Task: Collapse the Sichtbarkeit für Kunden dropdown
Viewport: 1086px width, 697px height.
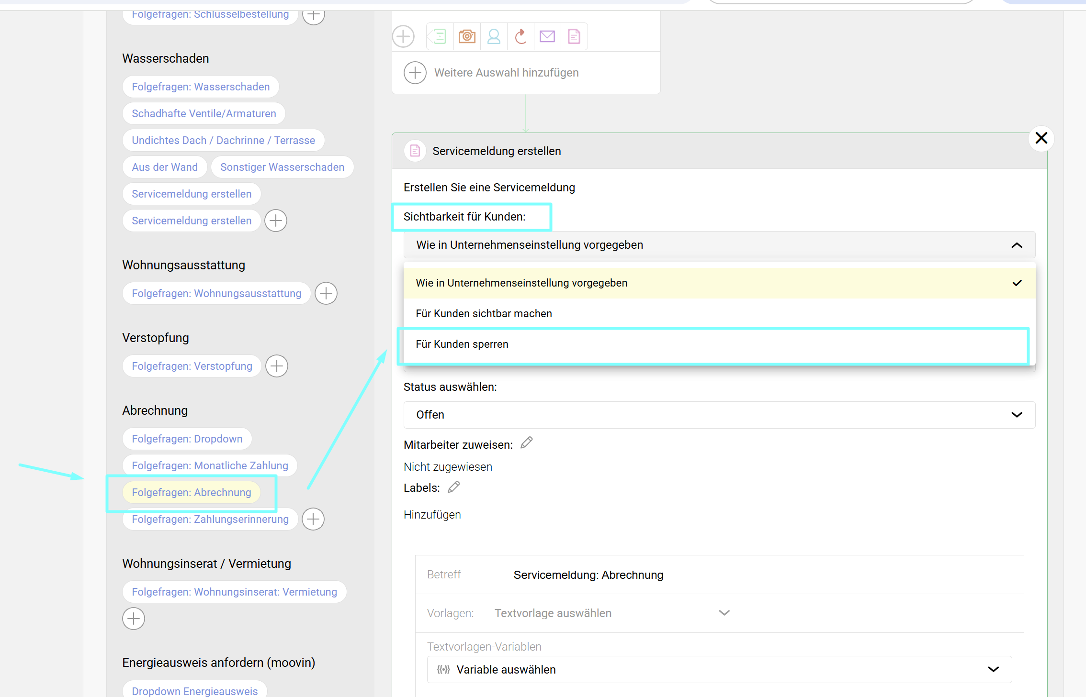Action: click(1016, 245)
